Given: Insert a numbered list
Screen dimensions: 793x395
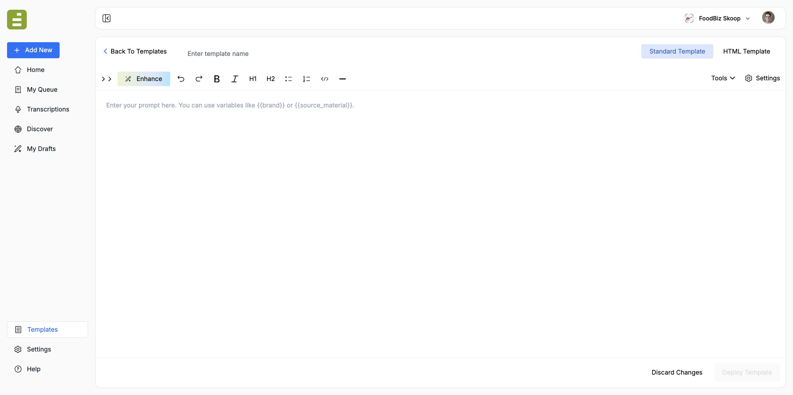Looking at the screenshot, I should 306,79.
